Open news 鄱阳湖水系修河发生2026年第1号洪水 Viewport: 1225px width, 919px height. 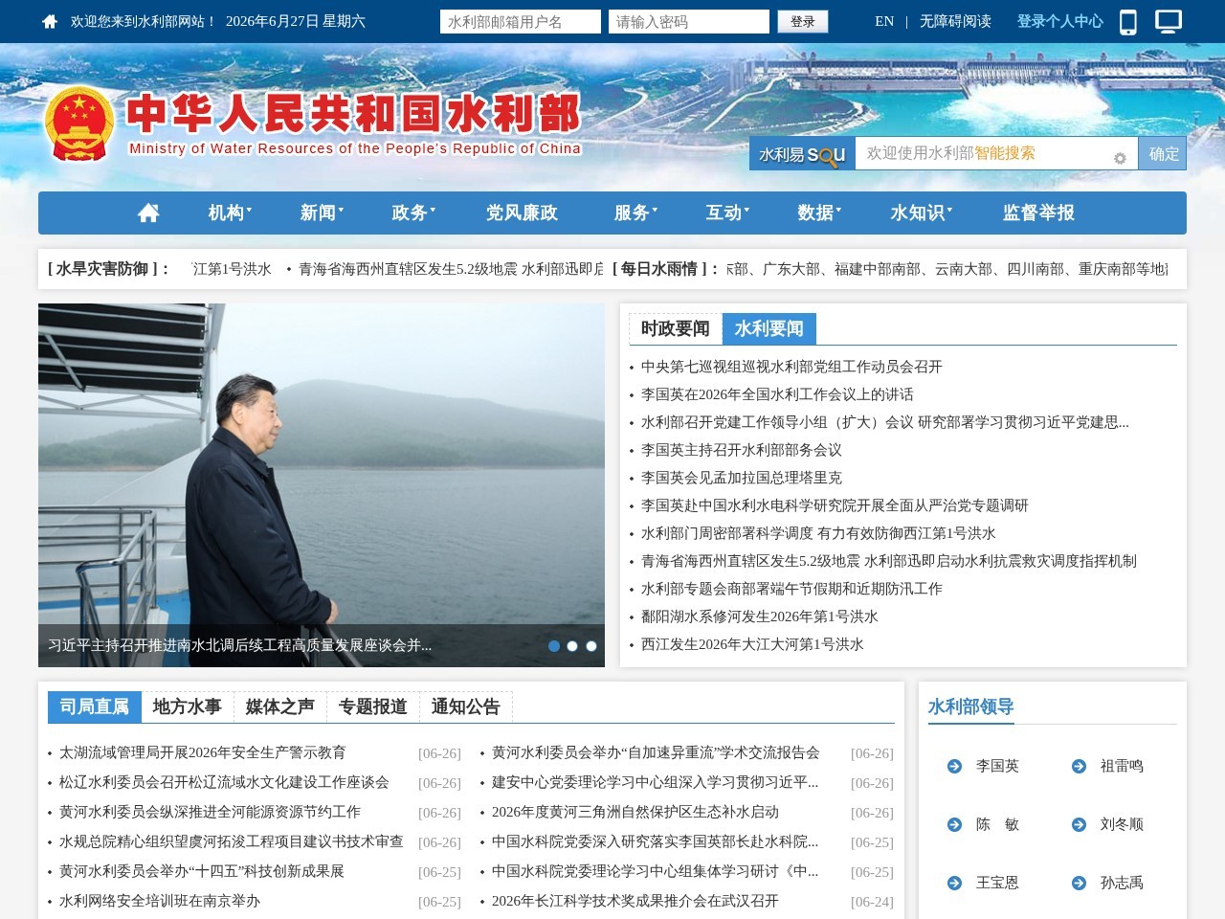[760, 616]
